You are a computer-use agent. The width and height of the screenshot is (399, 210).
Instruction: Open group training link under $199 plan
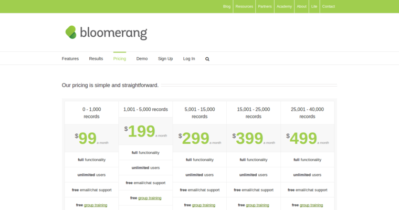pyautogui.click(x=150, y=198)
